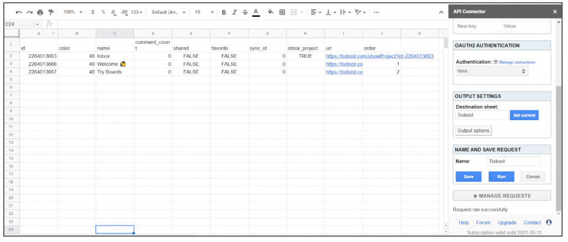Screen dimensions: 568x242
Task: Open horizontal align dropdown
Action: [x=316, y=12]
